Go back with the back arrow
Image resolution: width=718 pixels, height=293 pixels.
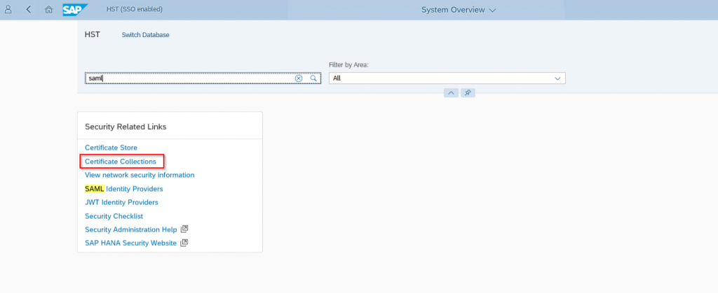[28, 9]
